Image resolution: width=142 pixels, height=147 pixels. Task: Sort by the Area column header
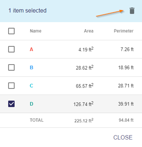89,31
